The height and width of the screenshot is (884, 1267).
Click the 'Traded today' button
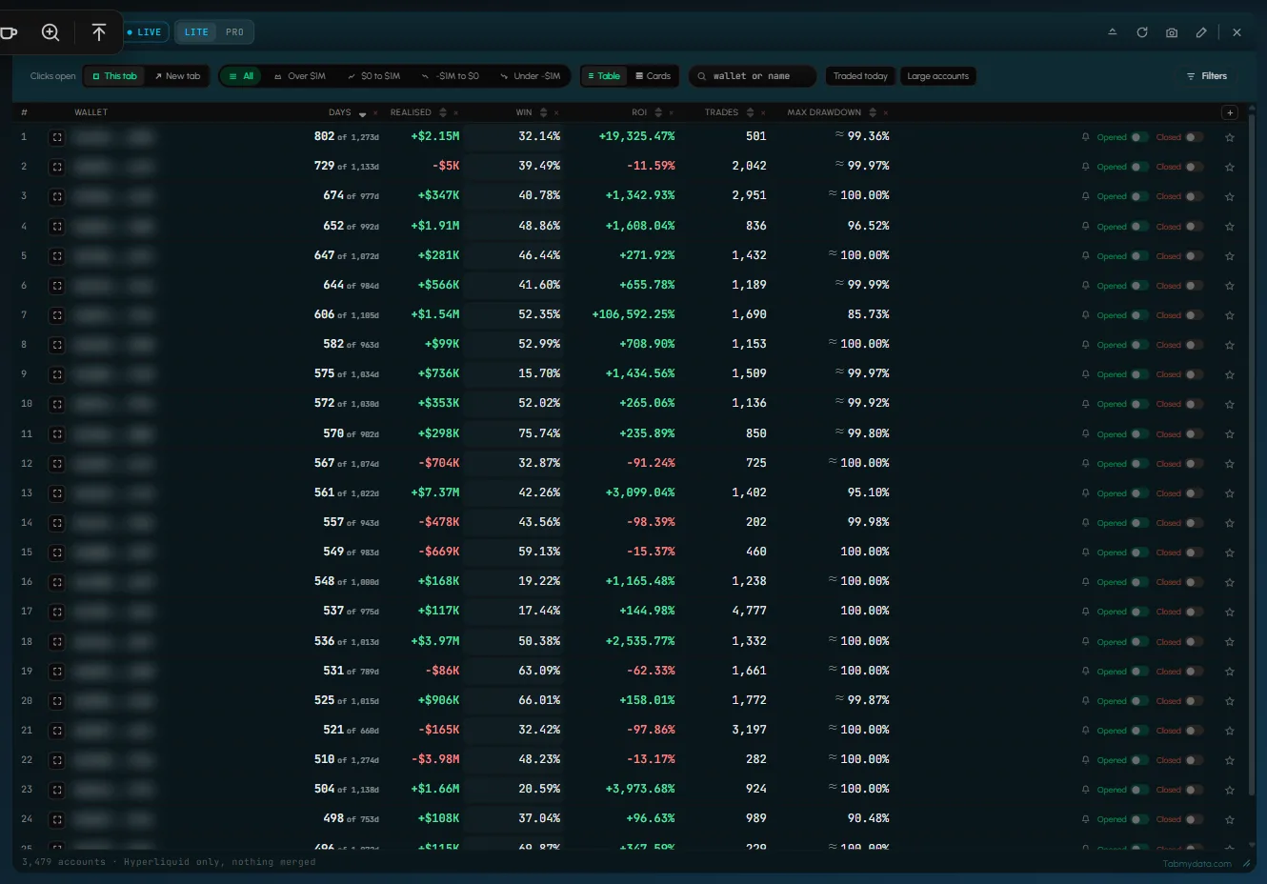click(860, 76)
